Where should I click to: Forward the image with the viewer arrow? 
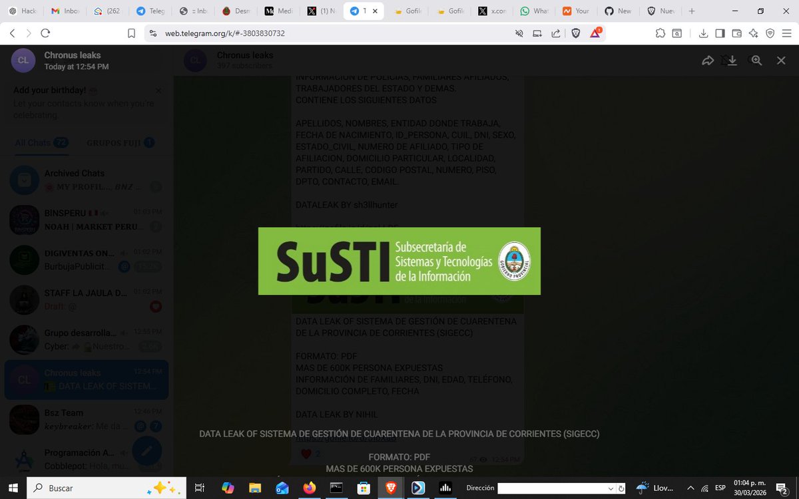click(x=708, y=61)
